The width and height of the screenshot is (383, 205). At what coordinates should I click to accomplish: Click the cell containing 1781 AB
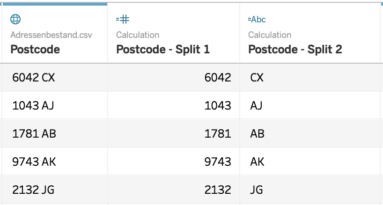click(34, 133)
